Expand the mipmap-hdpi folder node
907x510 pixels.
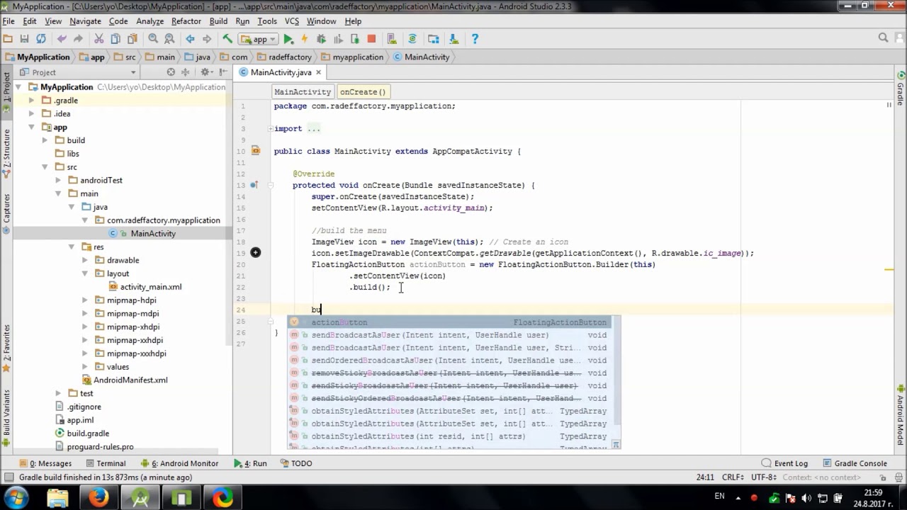click(x=85, y=300)
